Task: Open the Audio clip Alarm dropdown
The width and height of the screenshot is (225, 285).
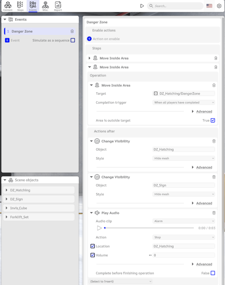Action: [x=184, y=221]
